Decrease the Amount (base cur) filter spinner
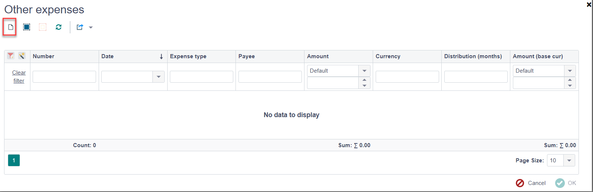Image resolution: width=593 pixels, height=192 pixels. coord(570,86)
